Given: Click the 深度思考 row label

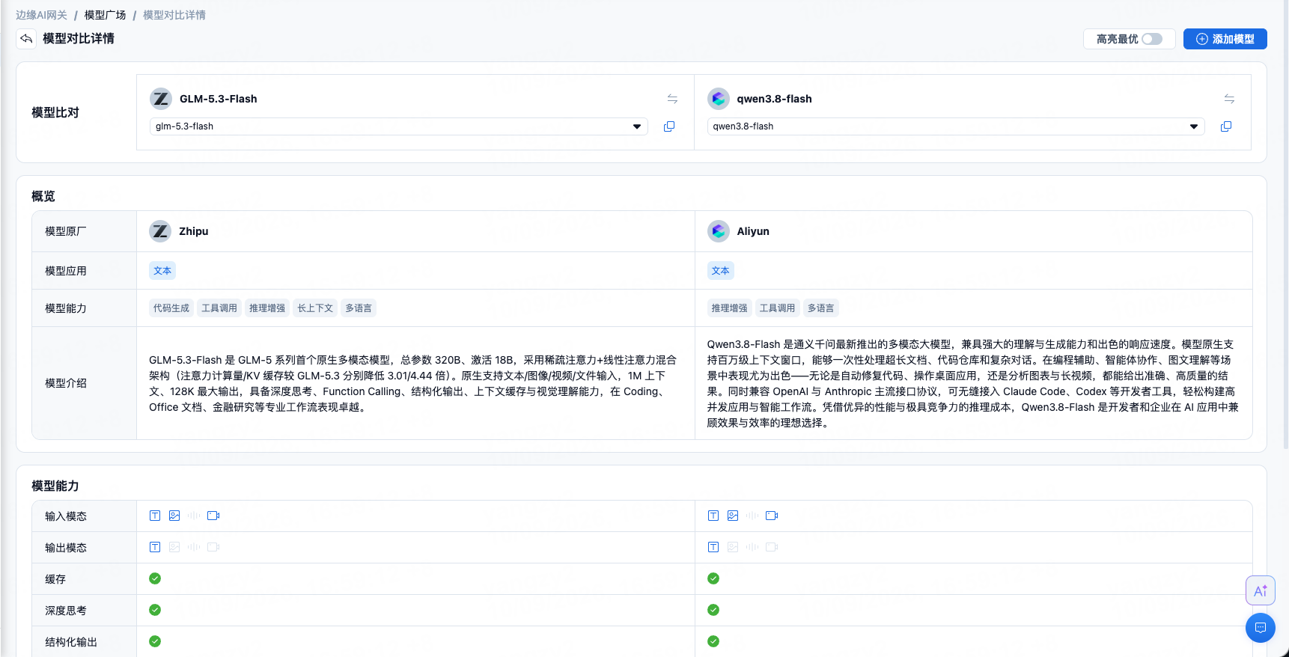Looking at the screenshot, I should pyautogui.click(x=66, y=611).
